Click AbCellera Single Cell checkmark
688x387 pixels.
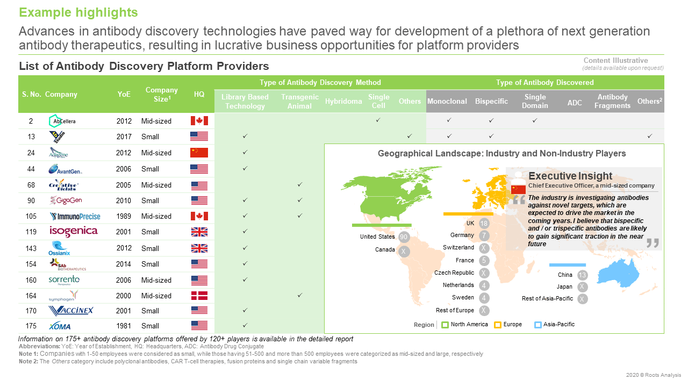378,120
